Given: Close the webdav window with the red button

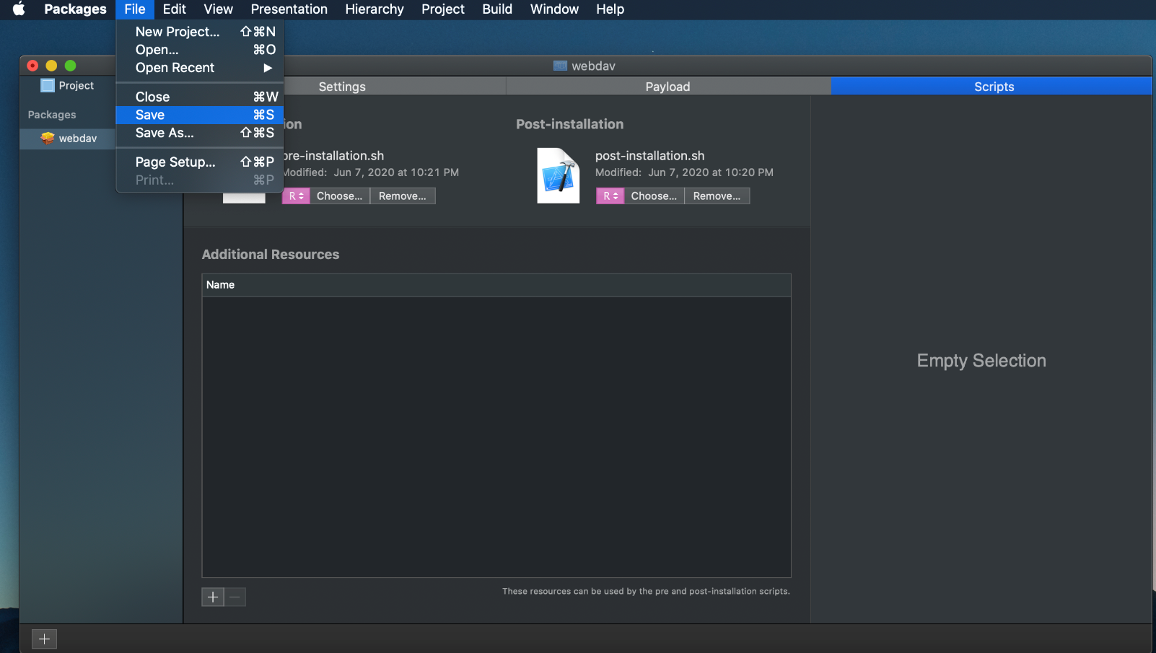Looking at the screenshot, I should tap(32, 66).
